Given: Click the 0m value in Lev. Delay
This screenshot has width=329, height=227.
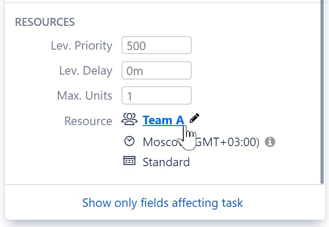Looking at the screenshot, I should [x=135, y=71].
